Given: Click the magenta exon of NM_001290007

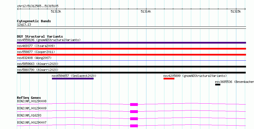Looking at the screenshot, I should point(134,126).
